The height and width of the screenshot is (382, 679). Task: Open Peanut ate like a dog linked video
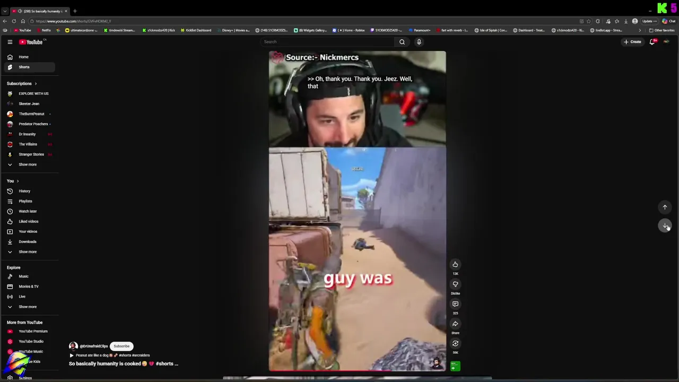(x=110, y=355)
